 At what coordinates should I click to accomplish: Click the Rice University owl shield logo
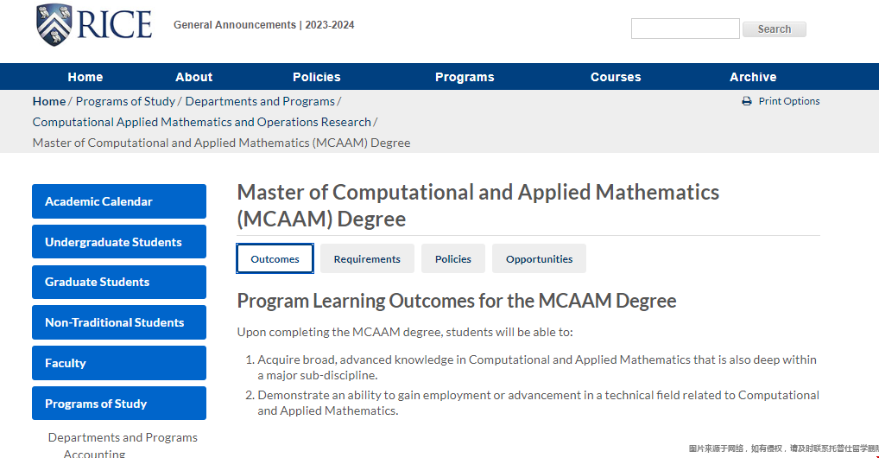point(54,25)
